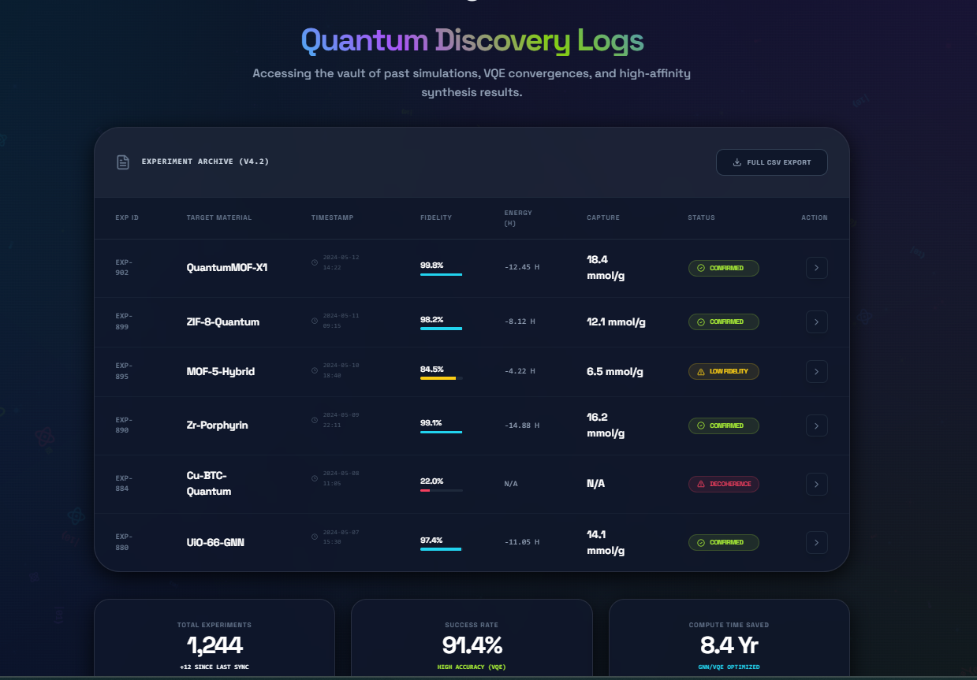Click the Quantum Discovery Logs heading
The height and width of the screenshot is (680, 977).
472,41
